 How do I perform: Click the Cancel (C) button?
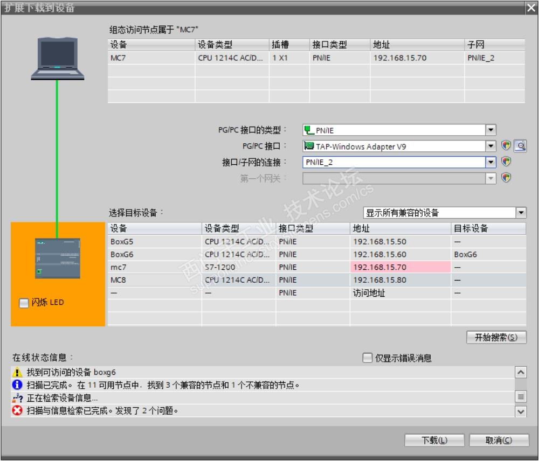point(499,440)
